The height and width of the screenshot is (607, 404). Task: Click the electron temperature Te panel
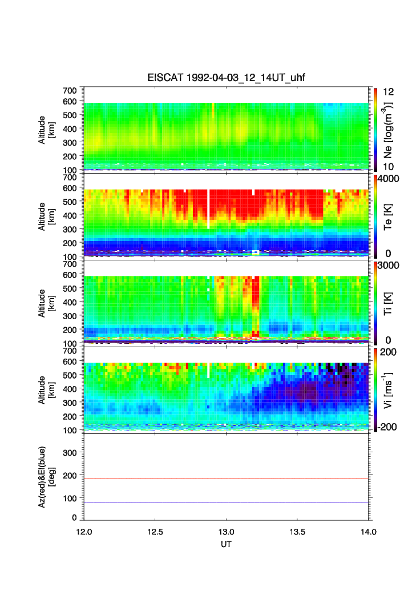[x=226, y=216]
